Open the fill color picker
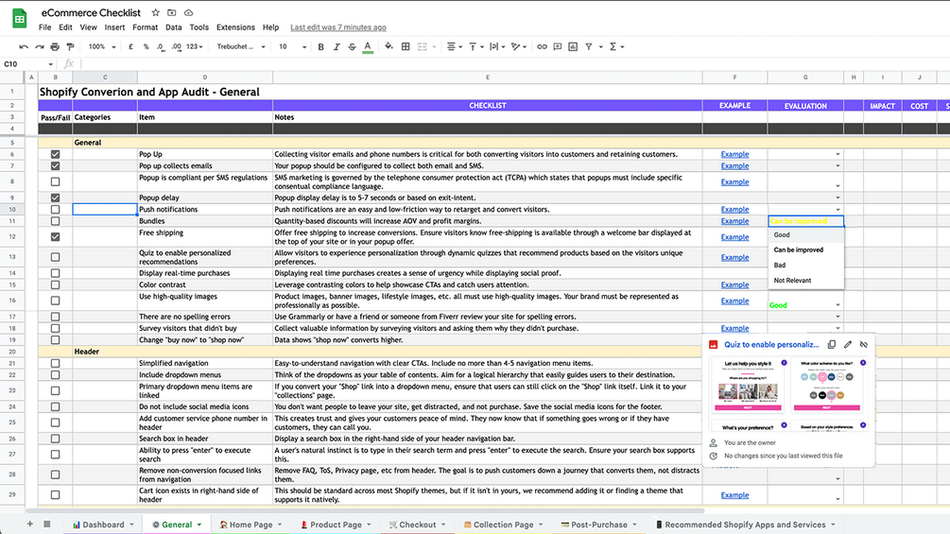 click(x=389, y=46)
